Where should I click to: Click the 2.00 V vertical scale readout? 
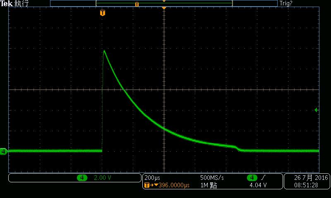click(102, 178)
